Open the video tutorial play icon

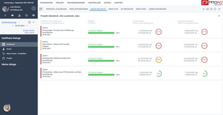pos(208,9)
